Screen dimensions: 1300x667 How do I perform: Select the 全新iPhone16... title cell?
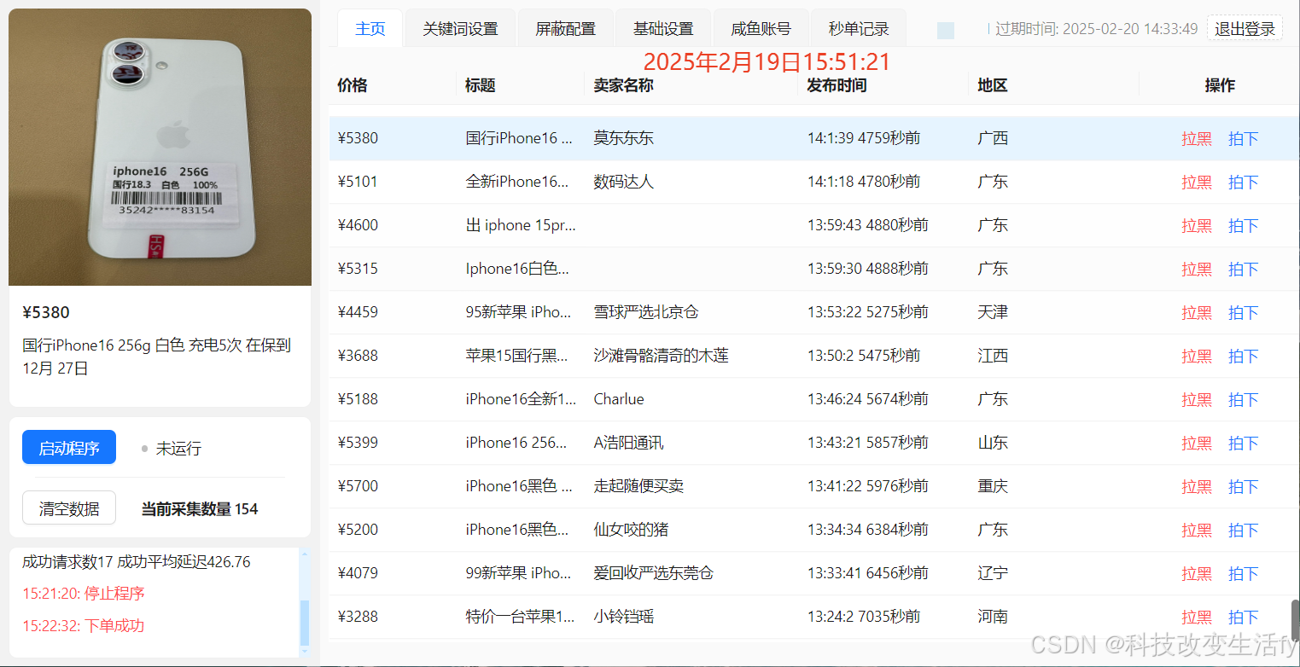tap(517, 182)
